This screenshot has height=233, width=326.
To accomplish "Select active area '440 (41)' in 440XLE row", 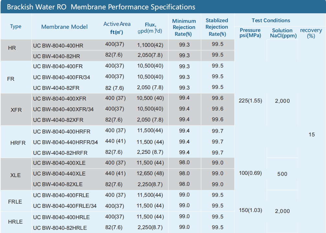I will 115,174.
